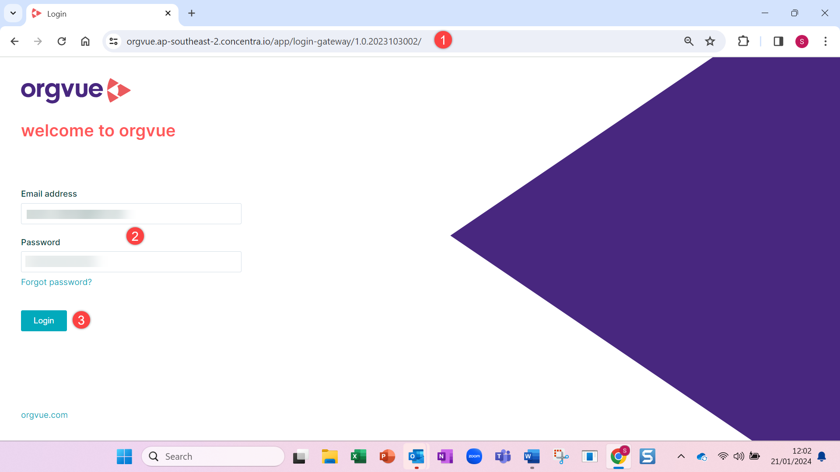The image size is (840, 472).
Task: Go back with the browser back arrow
Action: pos(14,41)
